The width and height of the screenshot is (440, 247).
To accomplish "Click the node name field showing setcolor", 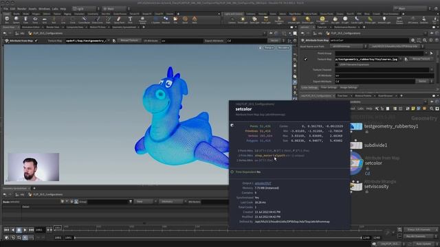I will pyautogui.click(x=369, y=40).
